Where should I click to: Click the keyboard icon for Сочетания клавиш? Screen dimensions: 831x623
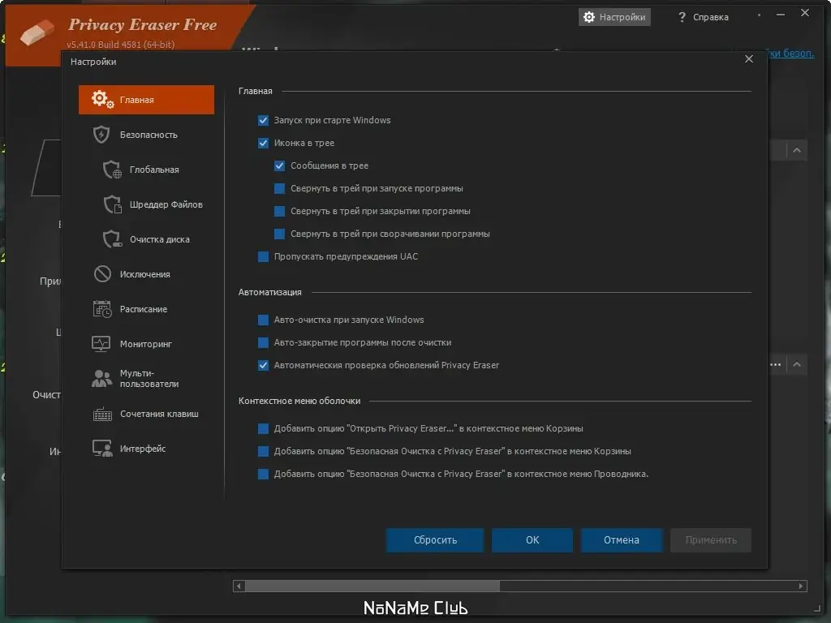tap(102, 414)
